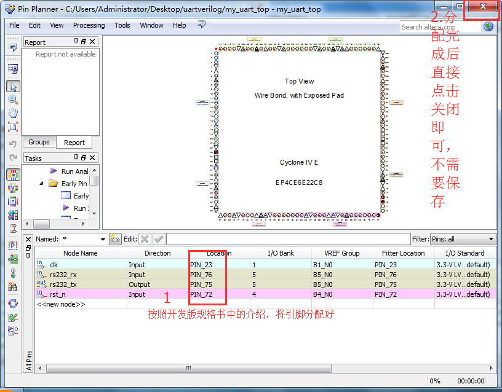Click the VREF Group column header
The width and height of the screenshot is (502, 392).
342,253
